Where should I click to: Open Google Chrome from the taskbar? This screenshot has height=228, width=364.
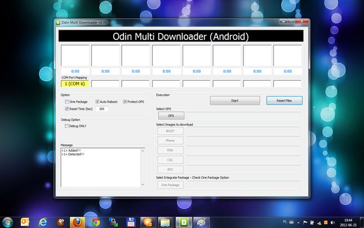96,222
